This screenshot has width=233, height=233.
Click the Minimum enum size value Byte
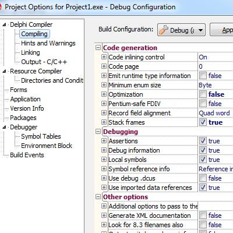coord(205,85)
